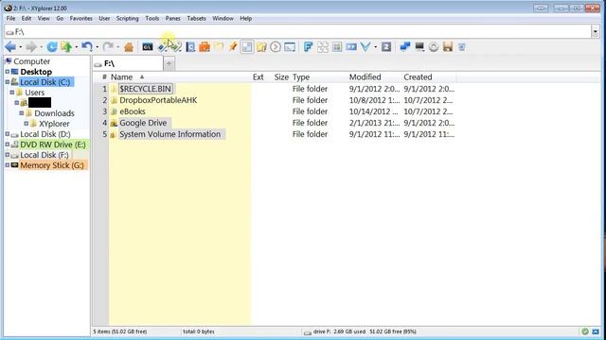Click the blue Undo arrow icon
The image size is (606, 340).
[87, 47]
